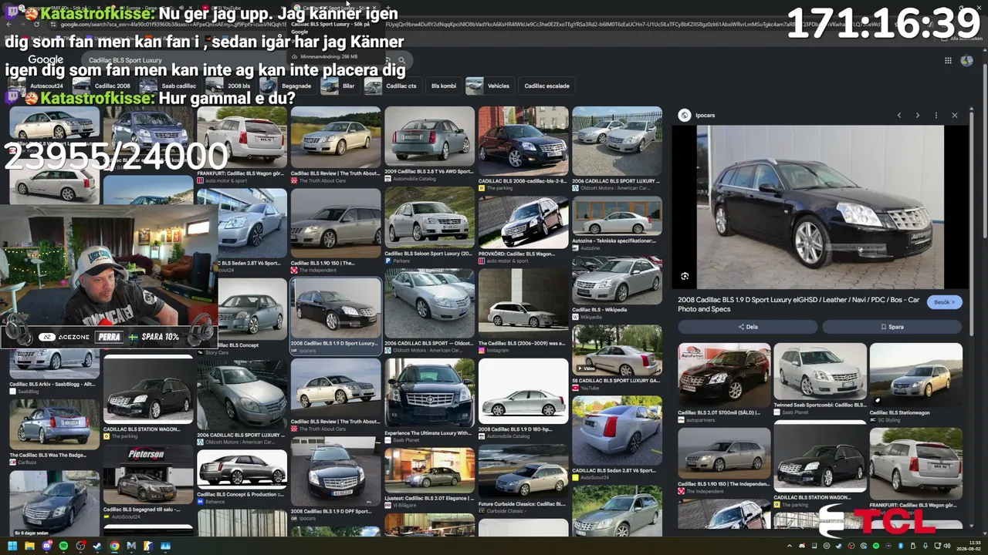
Task: Open the large black Cadillac BLS preview image
Action: pos(820,207)
